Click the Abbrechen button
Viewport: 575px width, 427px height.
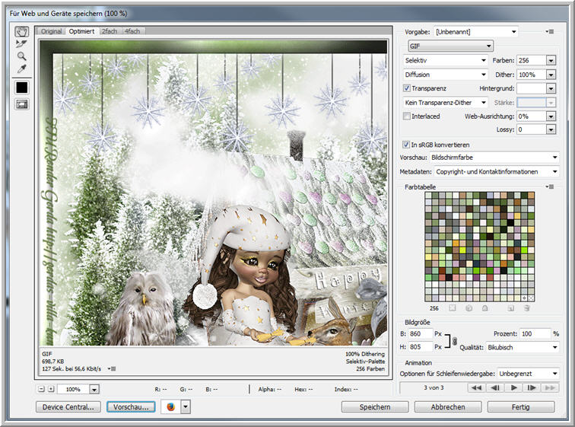coord(448,406)
